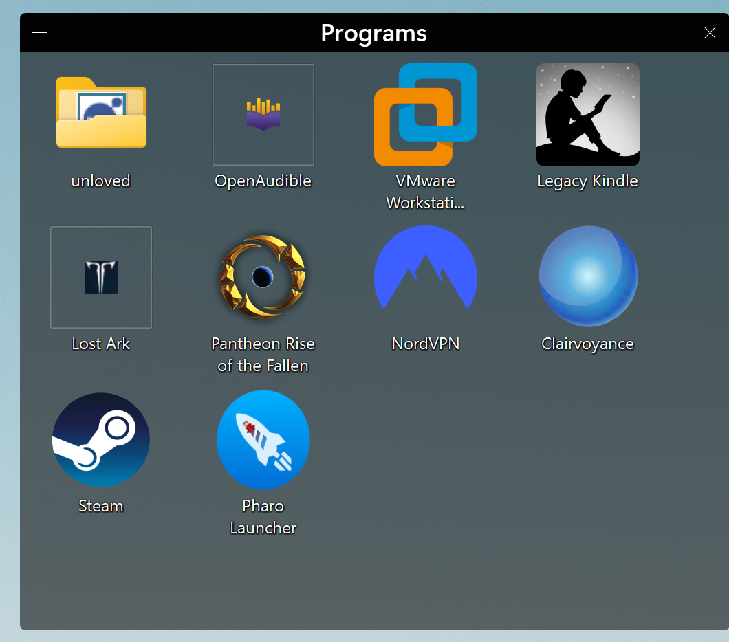
Task: Click the Programs title text
Action: tap(373, 33)
